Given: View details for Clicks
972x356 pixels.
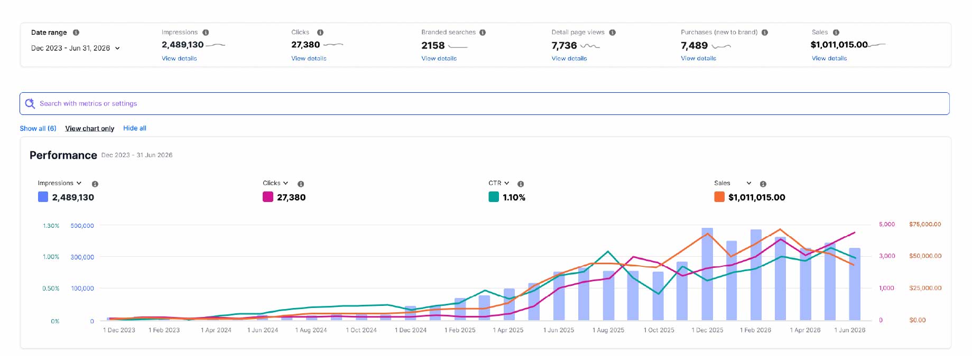Looking at the screenshot, I should pos(309,59).
